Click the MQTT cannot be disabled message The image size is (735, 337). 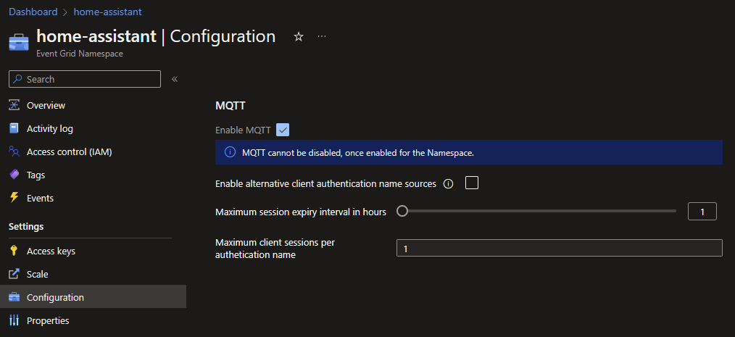358,153
